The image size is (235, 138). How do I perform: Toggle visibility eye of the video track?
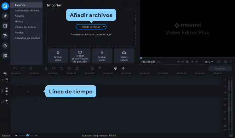click(7, 88)
